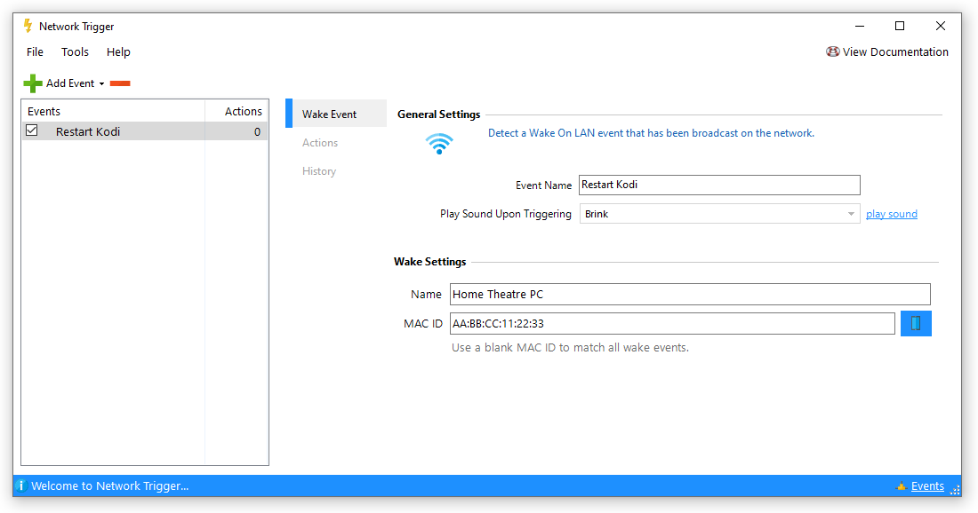978x513 pixels.
Task: Click the info icon in status bar
Action: tap(20, 485)
